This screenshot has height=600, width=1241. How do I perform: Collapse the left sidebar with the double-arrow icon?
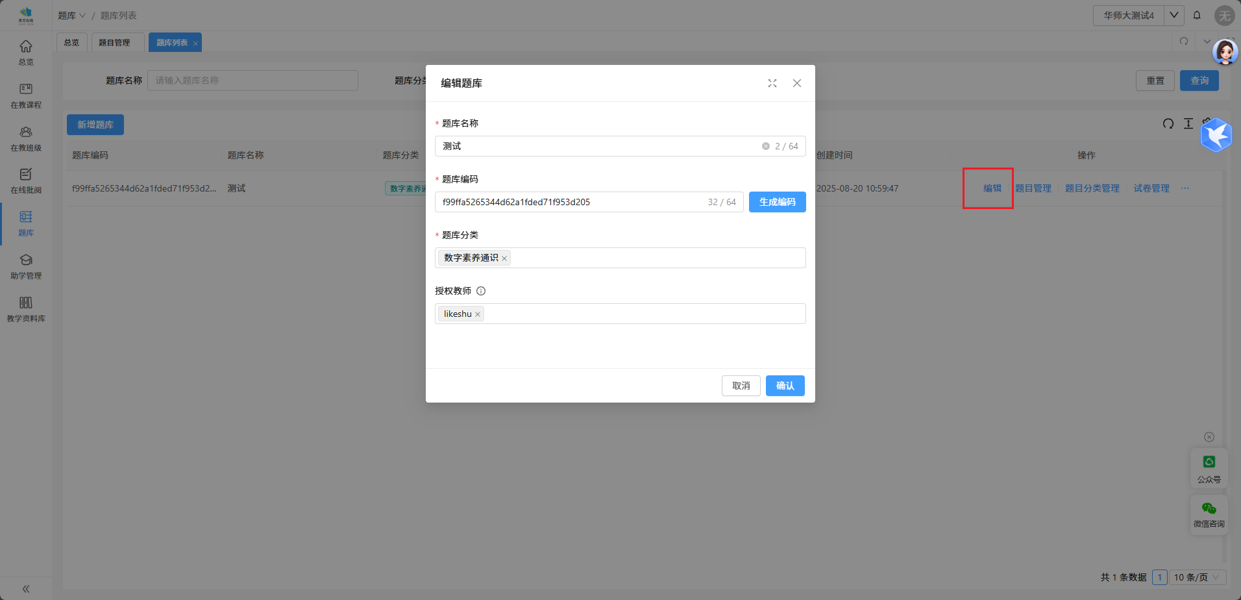[x=26, y=589]
